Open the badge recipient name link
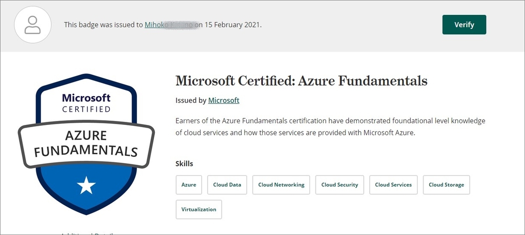This screenshot has width=525, height=235. 169,24
